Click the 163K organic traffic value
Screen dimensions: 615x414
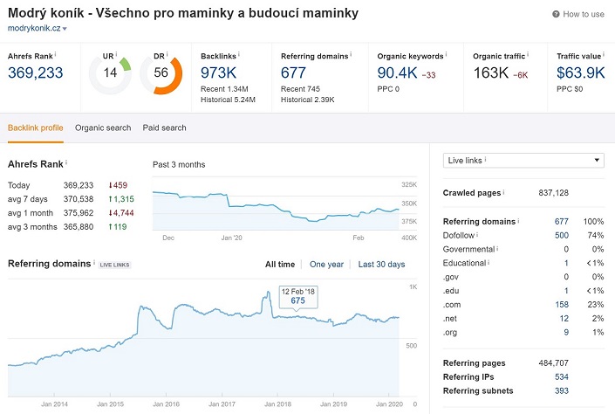490,72
